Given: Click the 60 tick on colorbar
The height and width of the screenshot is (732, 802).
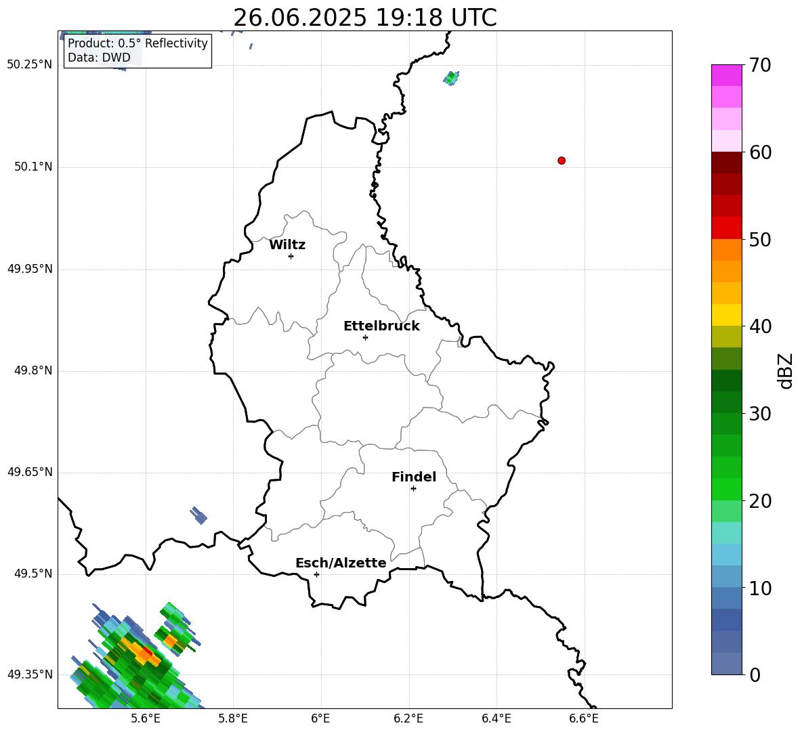Looking at the screenshot, I should coord(759,152).
